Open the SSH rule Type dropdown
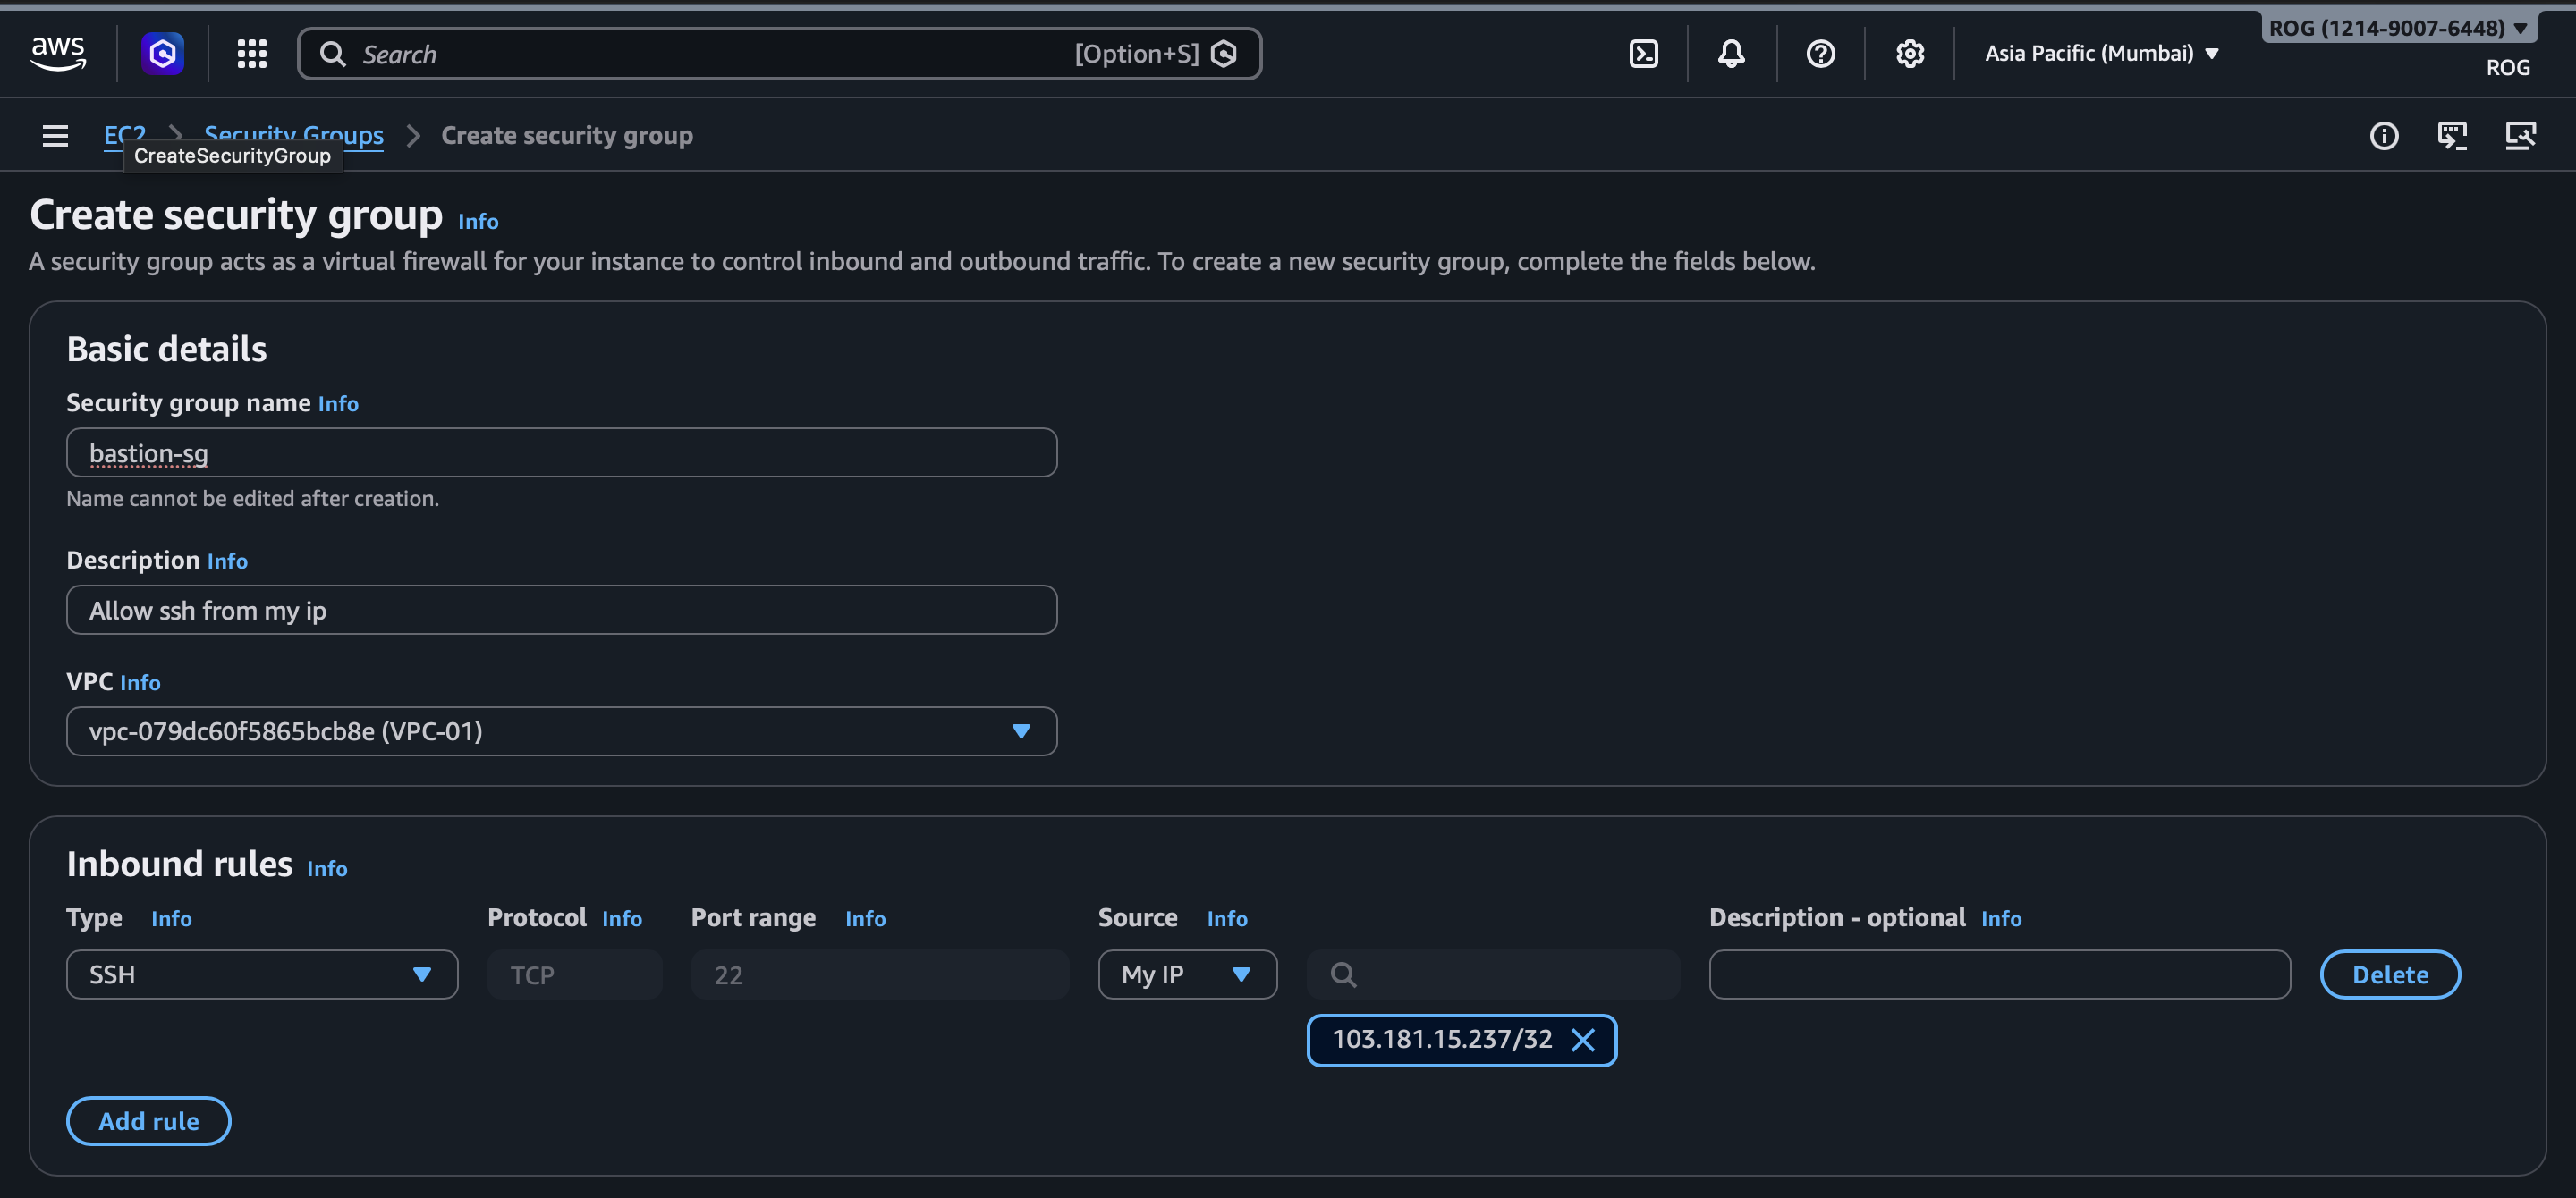This screenshot has width=2576, height=1198. tap(261, 974)
